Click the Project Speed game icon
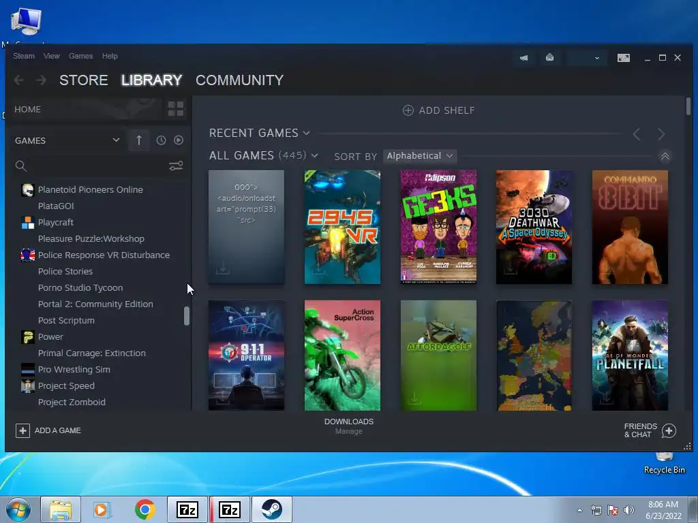Viewport: 698px width, 523px height. [x=27, y=386]
